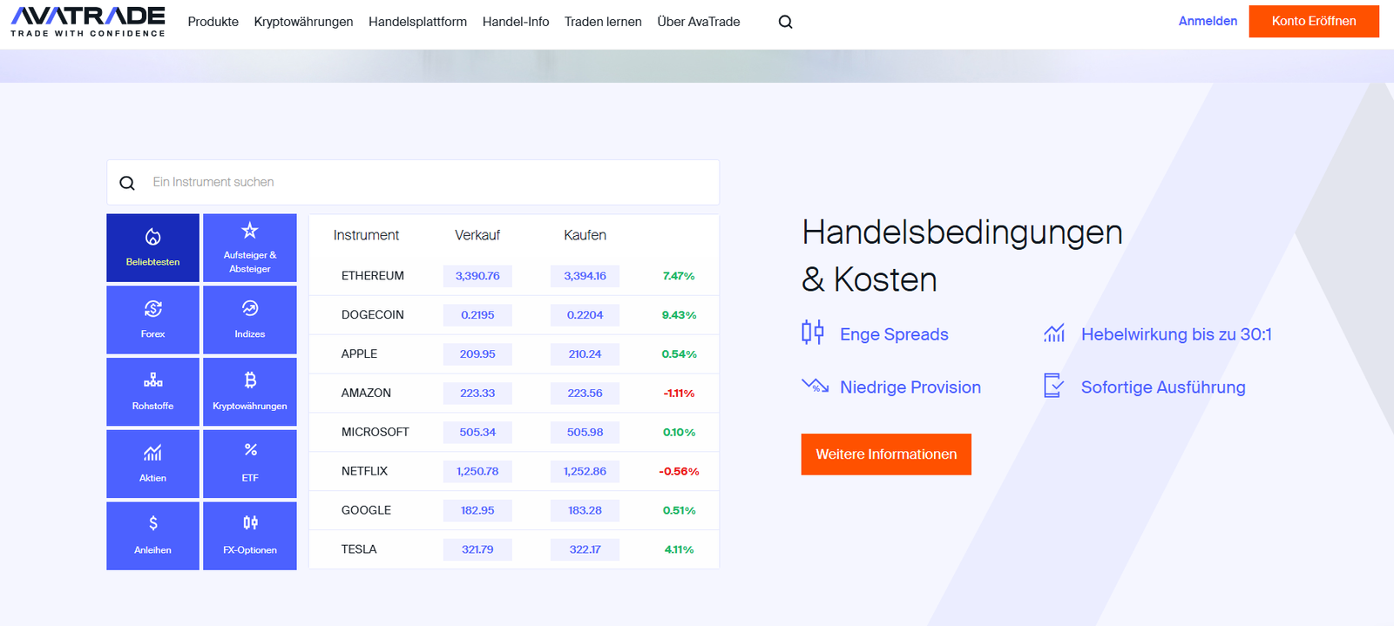The image size is (1394, 626).
Task: Select the APPLE instrument name
Action: pos(359,354)
